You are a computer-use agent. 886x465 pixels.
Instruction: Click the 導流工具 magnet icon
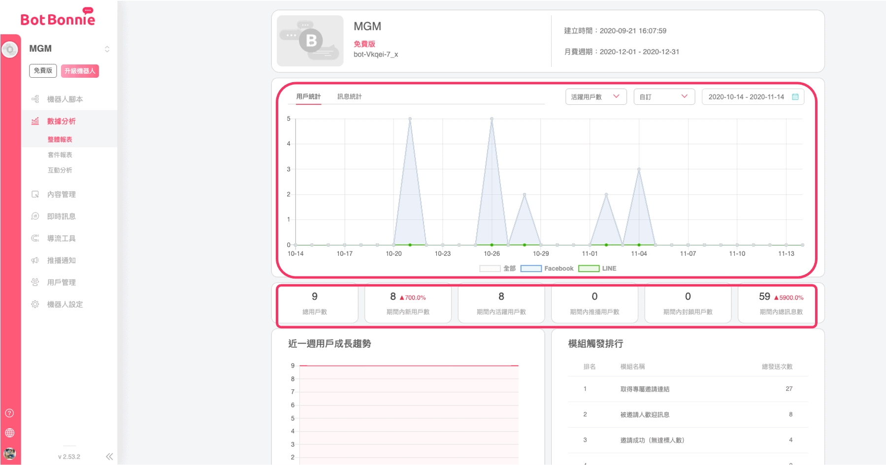click(35, 238)
